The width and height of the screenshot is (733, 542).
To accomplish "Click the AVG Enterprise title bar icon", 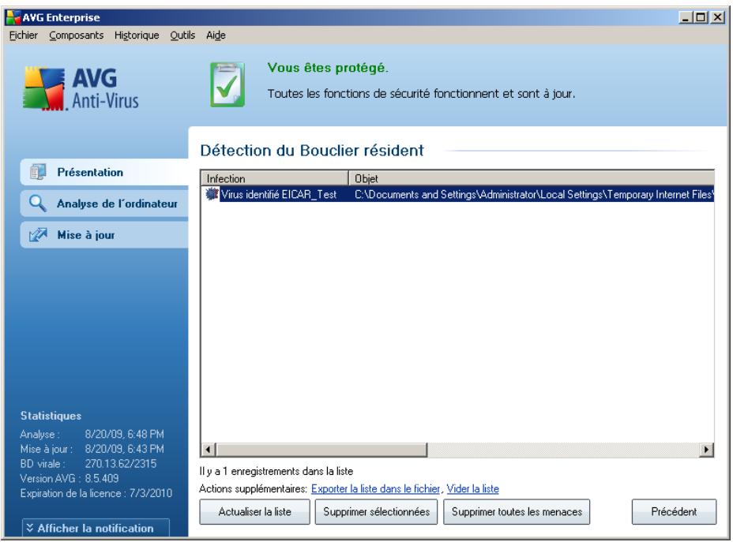I will [x=13, y=17].
